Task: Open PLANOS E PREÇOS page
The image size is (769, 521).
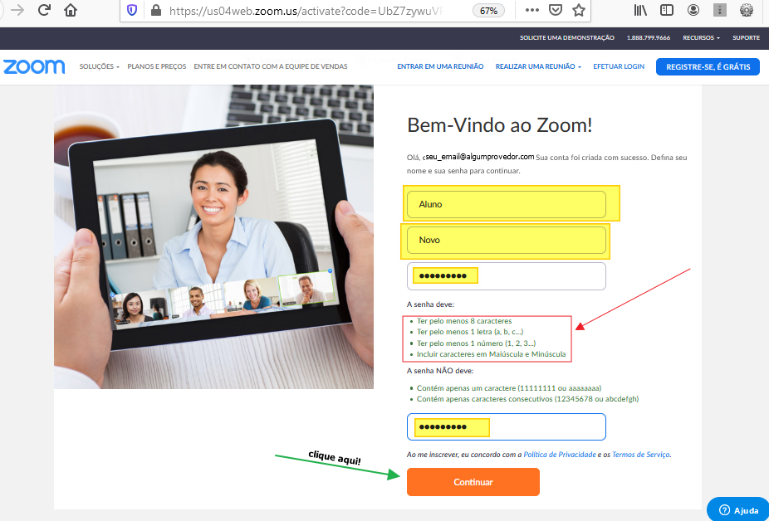Action: click(157, 66)
